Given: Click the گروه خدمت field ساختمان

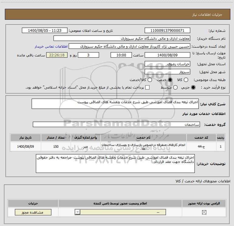Looking at the screenshot, I should 116,124.
